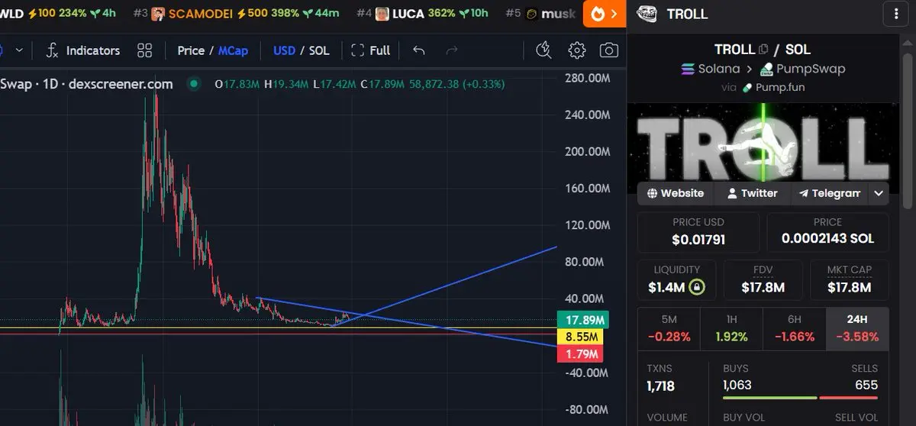Click trending token #4 LUCA
The width and height of the screenshot is (916, 426).
tap(422, 14)
